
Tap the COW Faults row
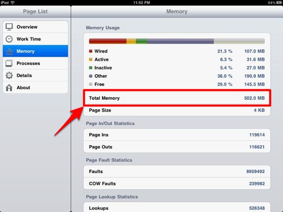[x=177, y=184]
